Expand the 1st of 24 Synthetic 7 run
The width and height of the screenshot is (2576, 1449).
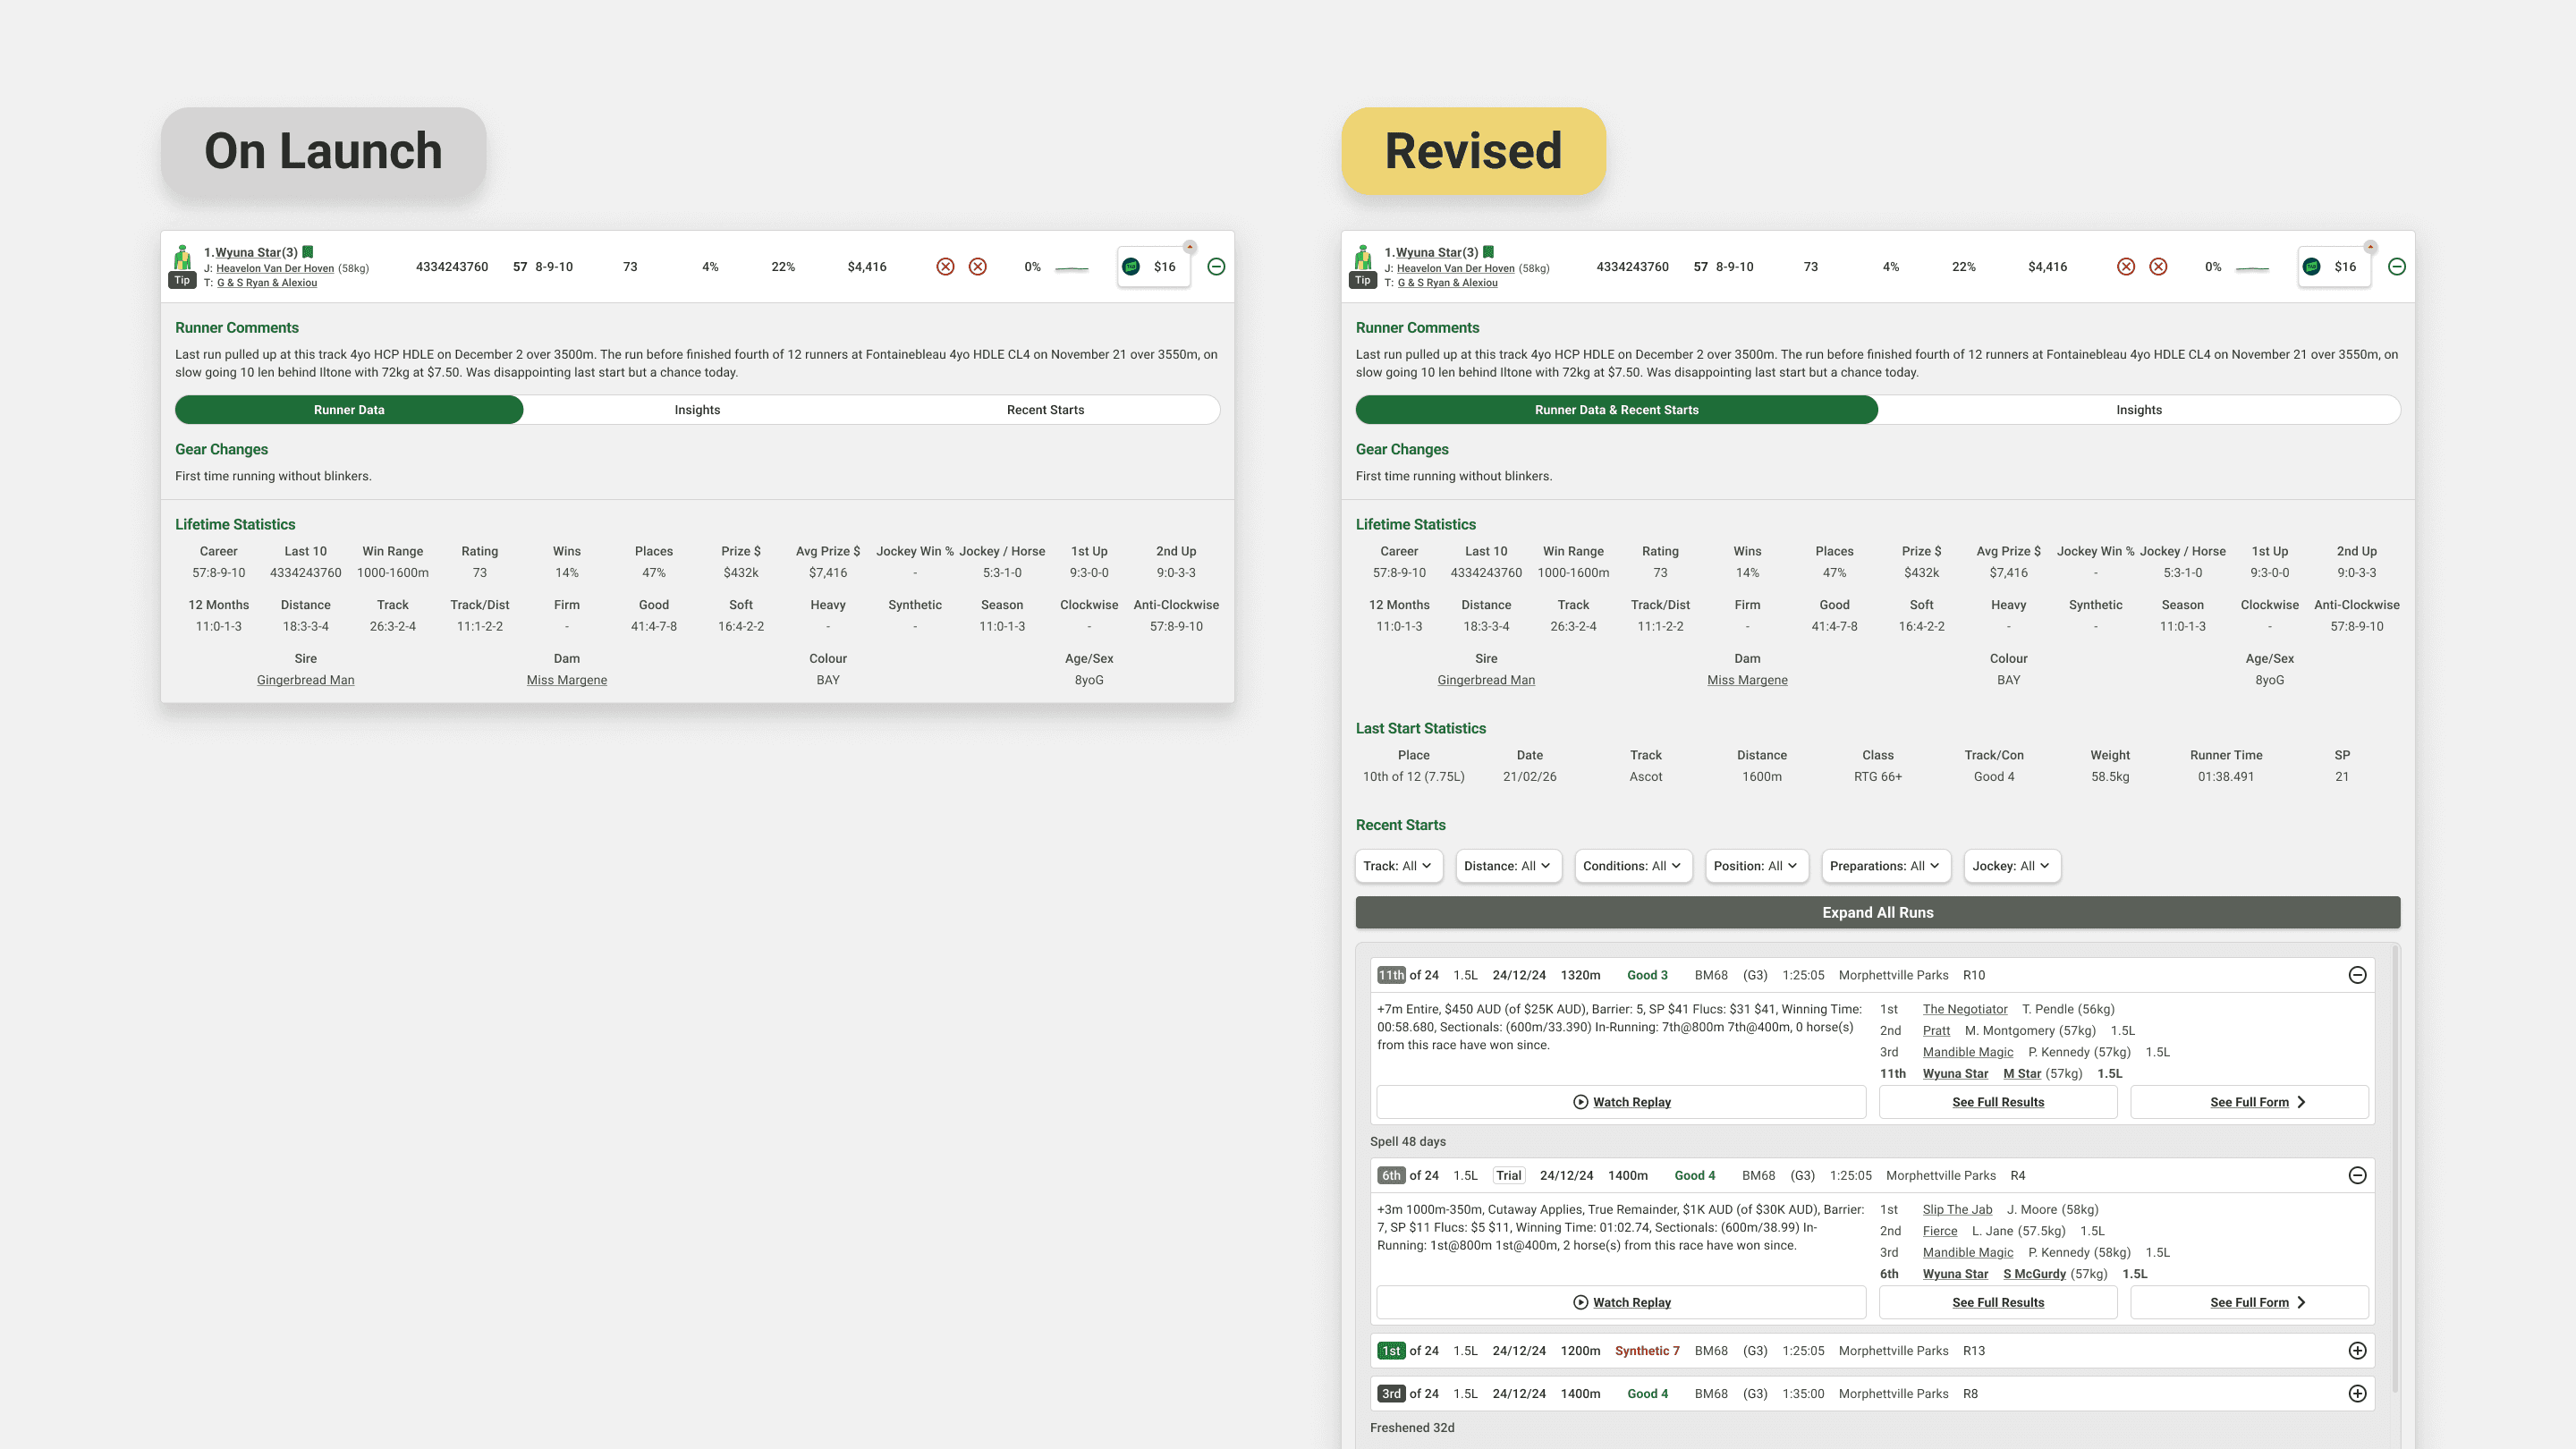(2357, 1351)
